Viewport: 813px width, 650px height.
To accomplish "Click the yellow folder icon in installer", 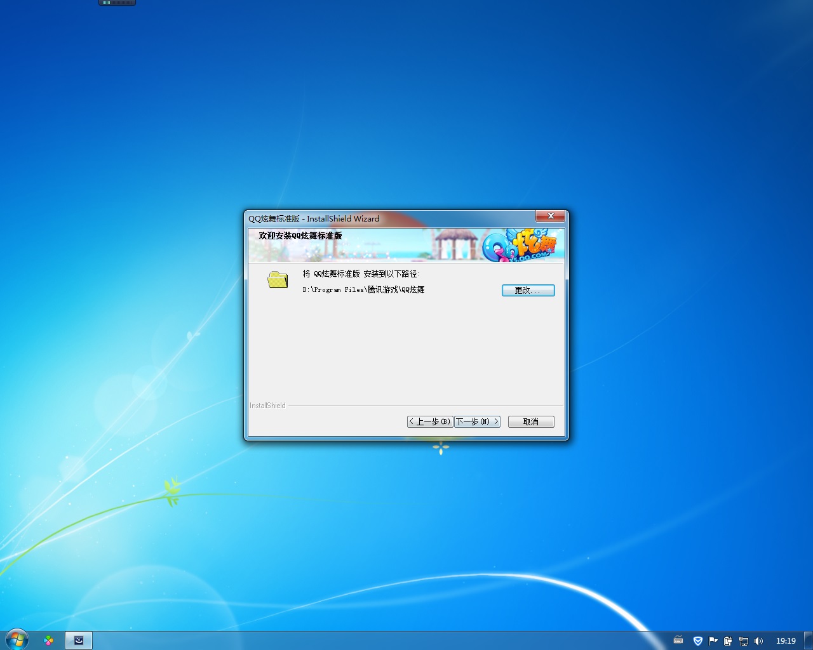I will tap(278, 279).
